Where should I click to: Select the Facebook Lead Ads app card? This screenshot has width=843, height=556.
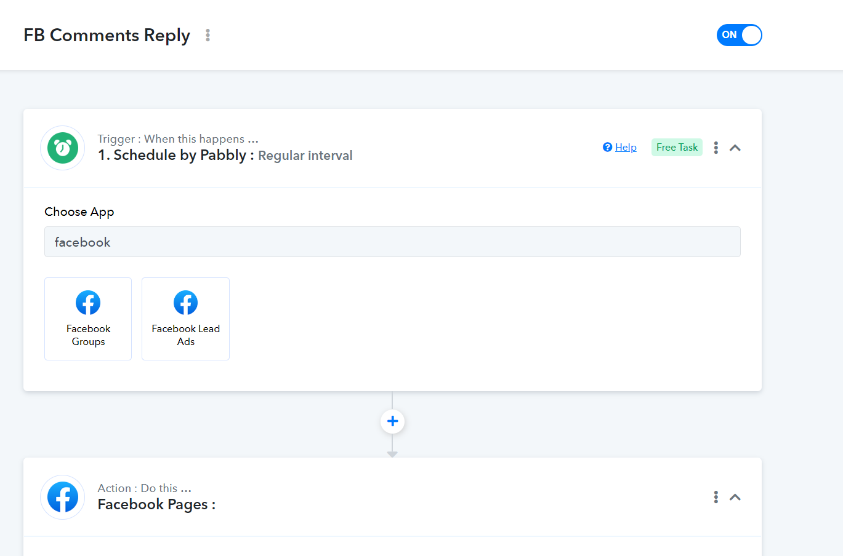click(x=185, y=319)
